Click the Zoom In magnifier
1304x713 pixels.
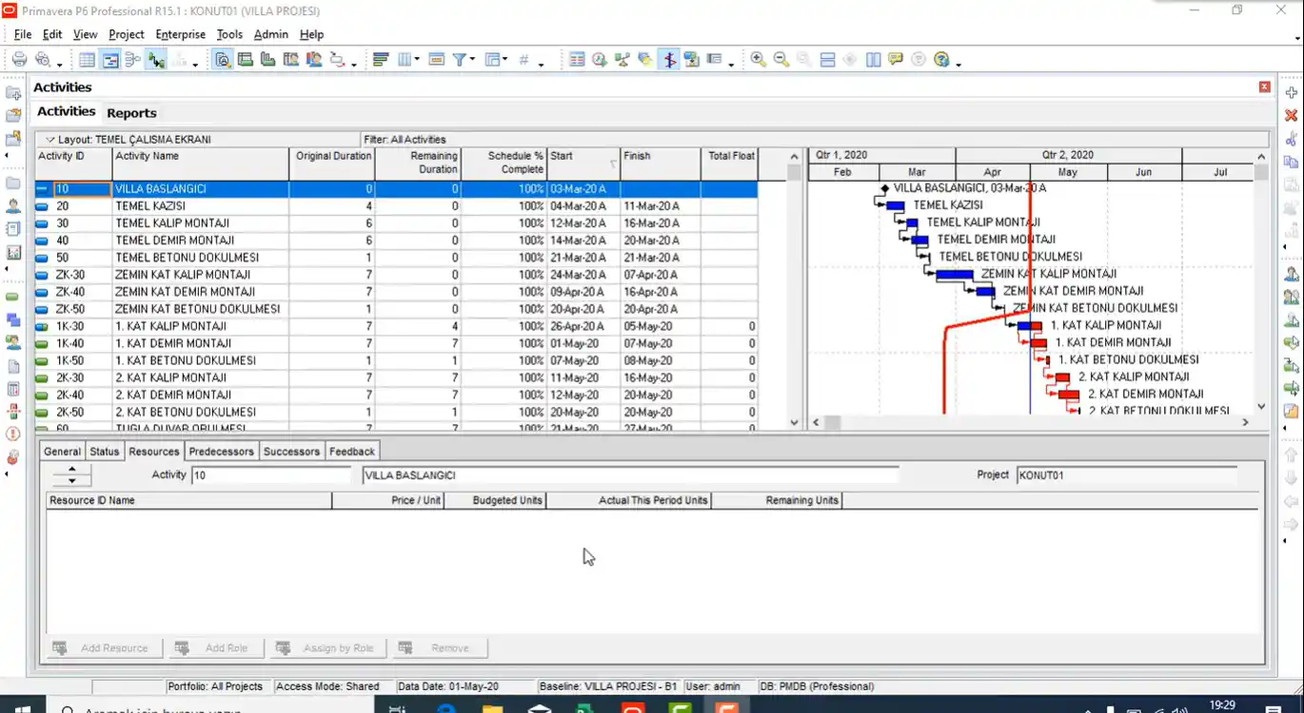pos(759,60)
